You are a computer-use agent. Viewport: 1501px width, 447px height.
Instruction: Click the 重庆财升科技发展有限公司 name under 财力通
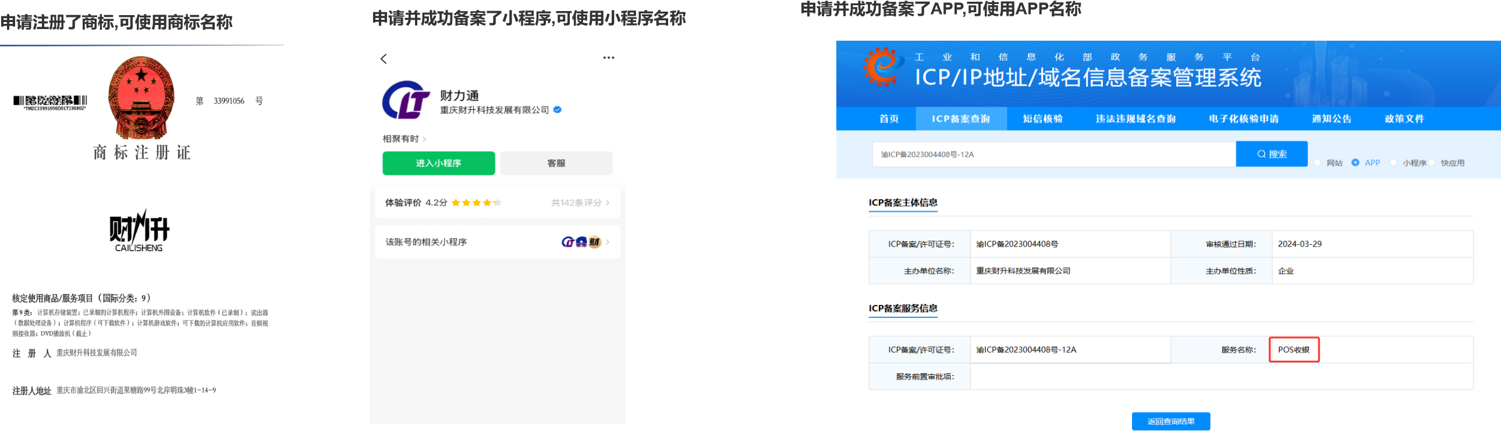click(x=494, y=110)
